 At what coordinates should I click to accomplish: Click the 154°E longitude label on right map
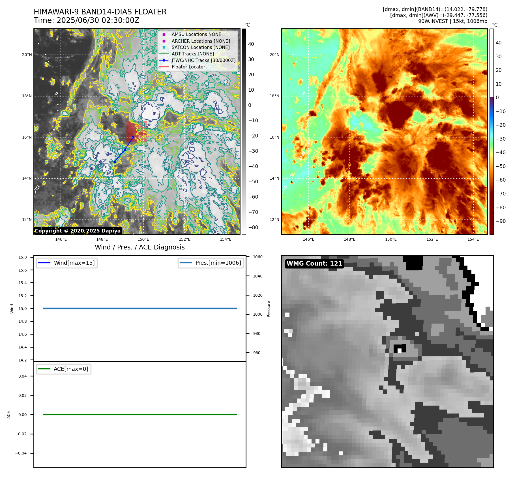[473, 239]
